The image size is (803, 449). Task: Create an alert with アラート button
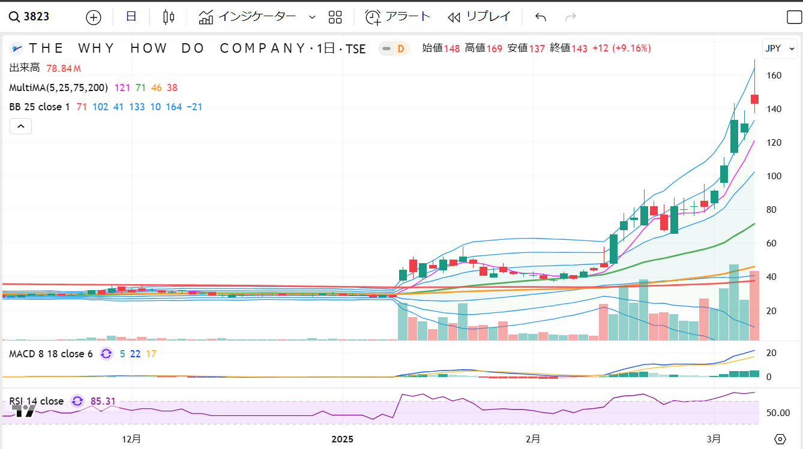[398, 17]
